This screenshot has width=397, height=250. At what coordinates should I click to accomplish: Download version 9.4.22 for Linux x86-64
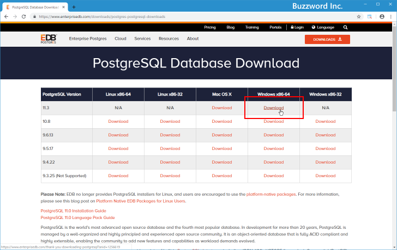click(x=118, y=162)
